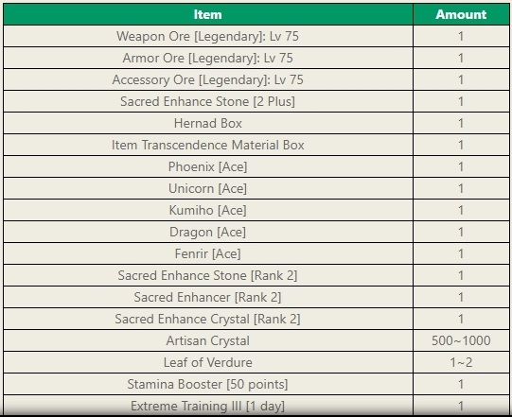Viewport: 512px width, 417px height.
Task: Select Sacred Enhance Stone [Rank 2] cell
Action: pos(208,275)
